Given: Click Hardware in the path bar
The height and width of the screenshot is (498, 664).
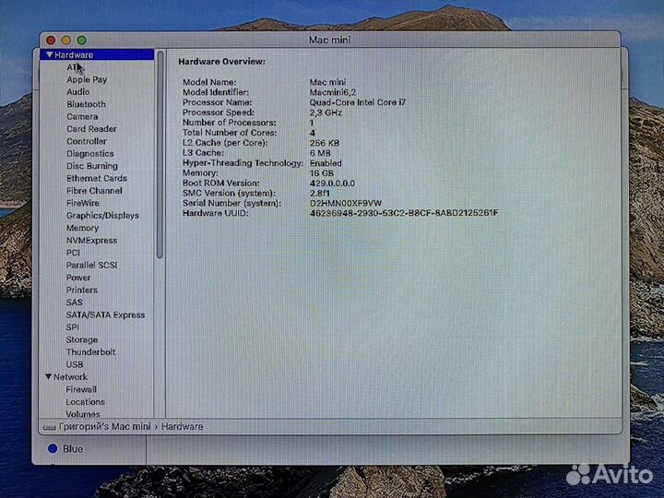Looking at the screenshot, I should point(182,426).
